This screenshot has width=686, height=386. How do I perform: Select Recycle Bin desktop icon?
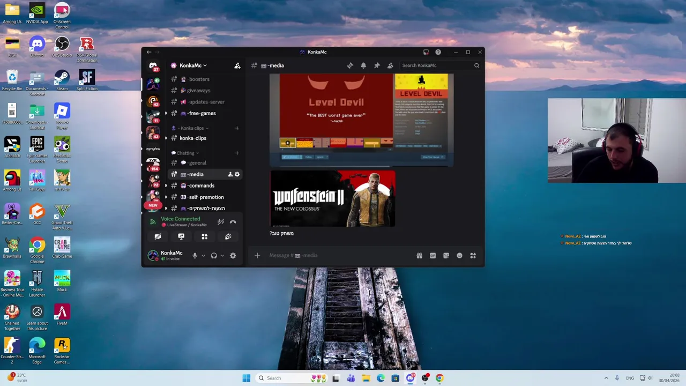coord(12,80)
